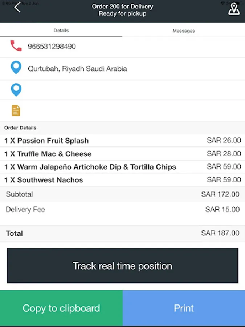Select the Truffle Mac & Cheese item
Image resolution: width=245 pixels, height=327 pixels.
48,154
